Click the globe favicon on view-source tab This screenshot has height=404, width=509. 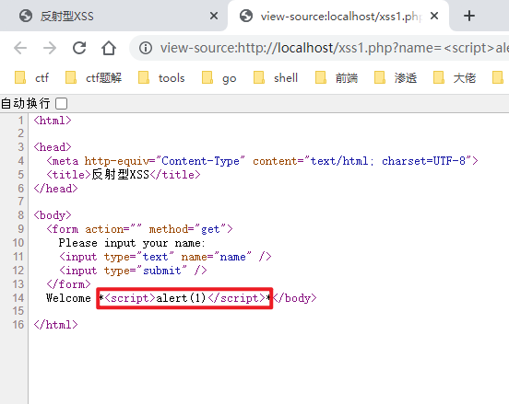pyautogui.click(x=246, y=16)
